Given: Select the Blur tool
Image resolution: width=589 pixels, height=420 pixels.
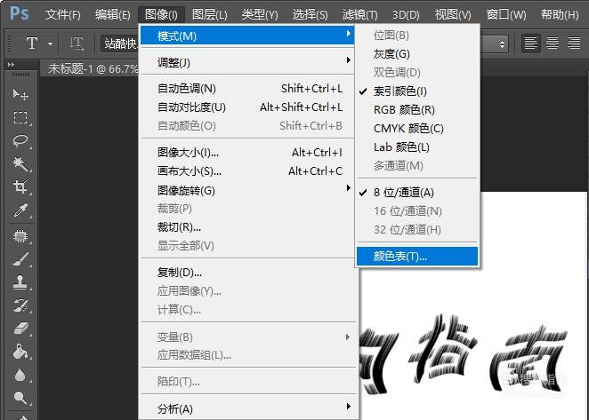Looking at the screenshot, I should (x=20, y=375).
